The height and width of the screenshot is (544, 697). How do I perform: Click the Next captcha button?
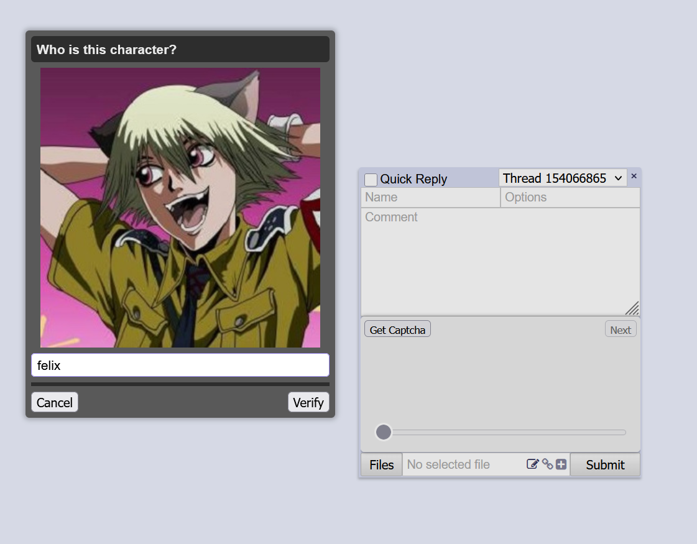click(621, 330)
